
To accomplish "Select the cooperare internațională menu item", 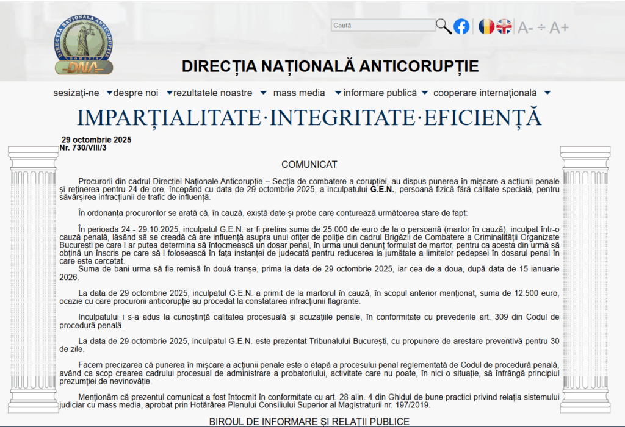I will coord(485,93).
